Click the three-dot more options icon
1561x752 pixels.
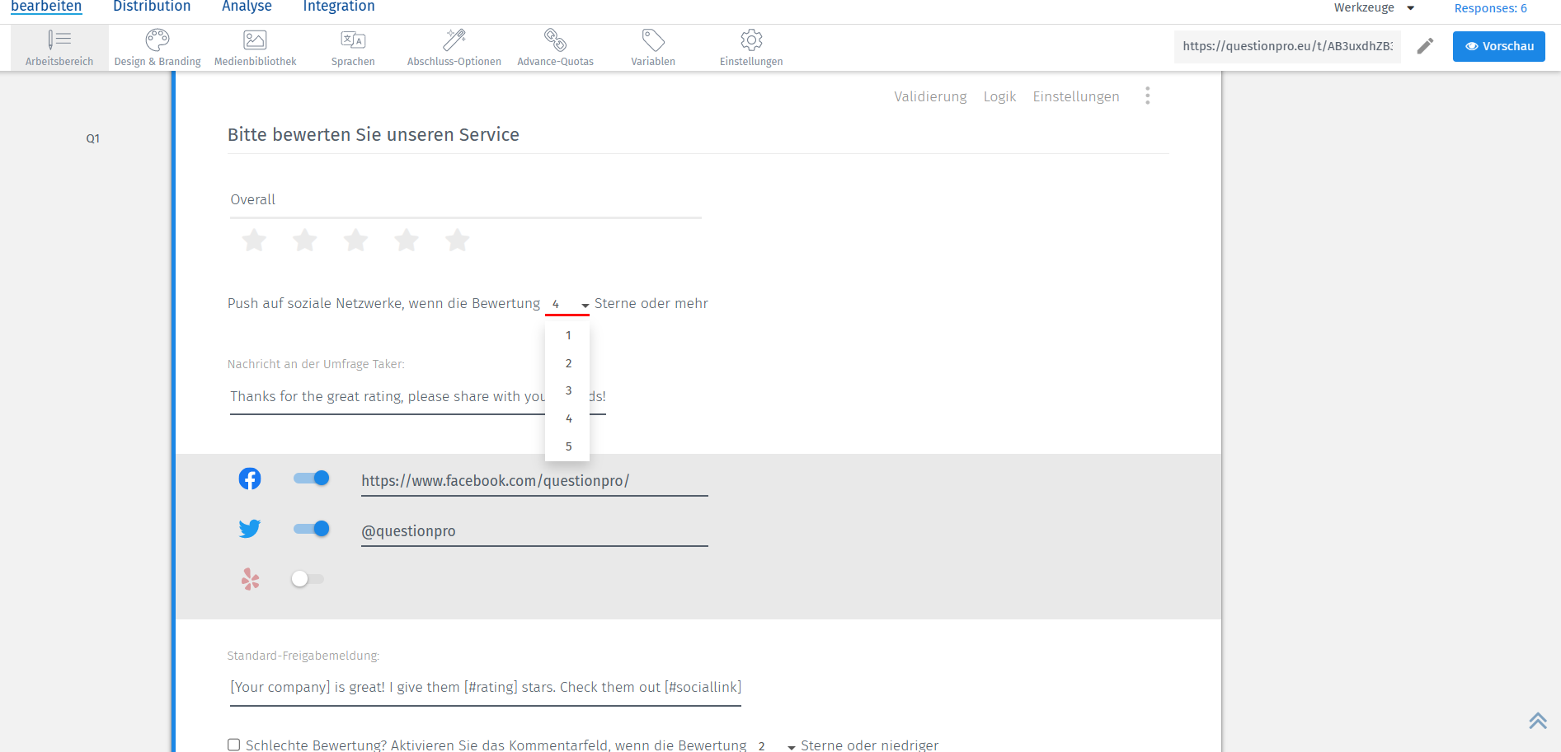coord(1147,96)
